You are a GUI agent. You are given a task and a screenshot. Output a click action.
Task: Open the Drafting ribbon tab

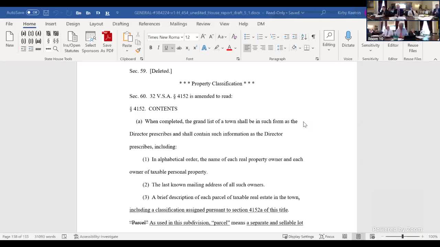(x=120, y=24)
